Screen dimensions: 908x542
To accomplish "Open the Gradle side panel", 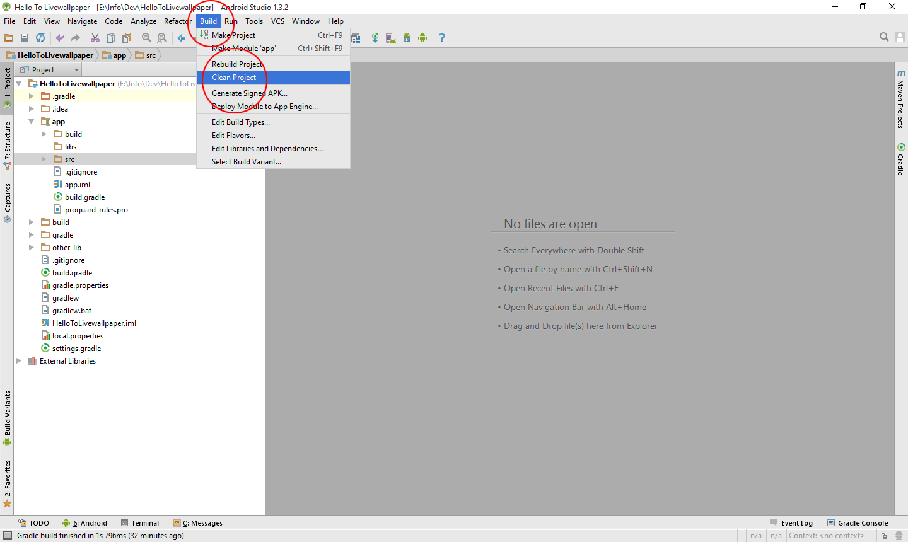I will pos(901,159).
